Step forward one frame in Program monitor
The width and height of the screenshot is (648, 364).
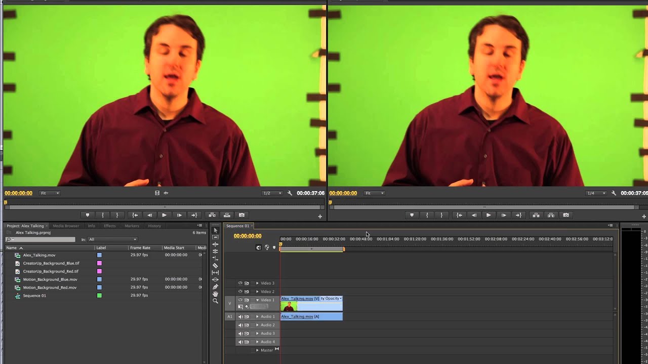click(504, 215)
